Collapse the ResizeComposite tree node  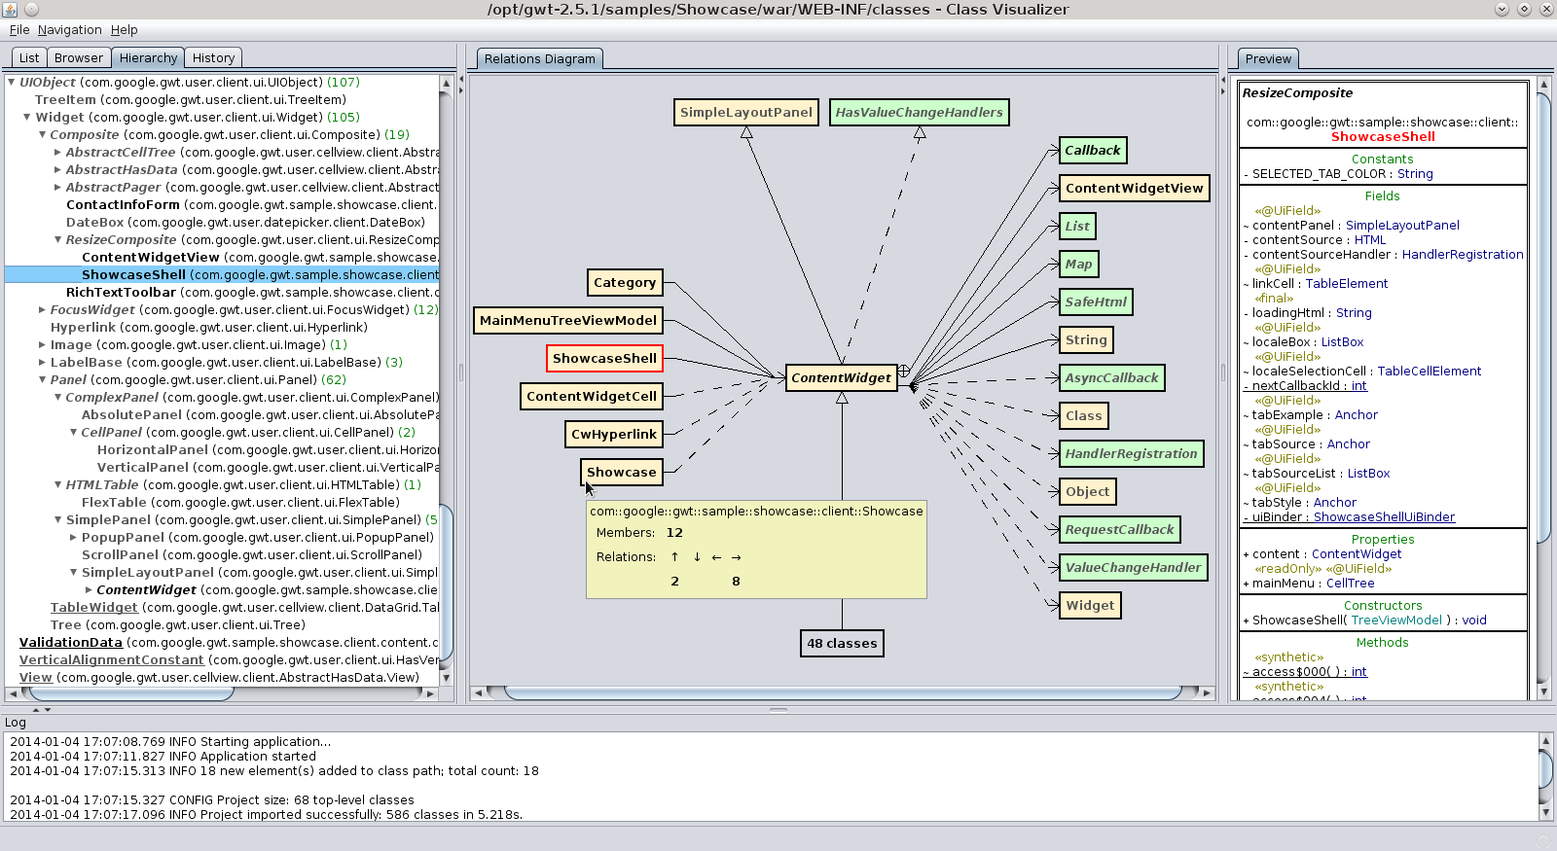(x=57, y=240)
